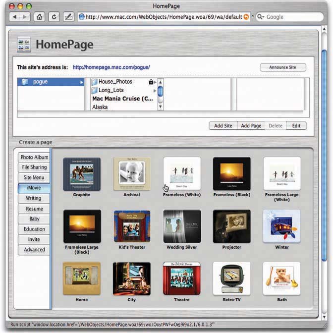Viewport: 333px width, 333px height.
Task: Choose the Graphite theme thumbnail
Action: pos(82,174)
